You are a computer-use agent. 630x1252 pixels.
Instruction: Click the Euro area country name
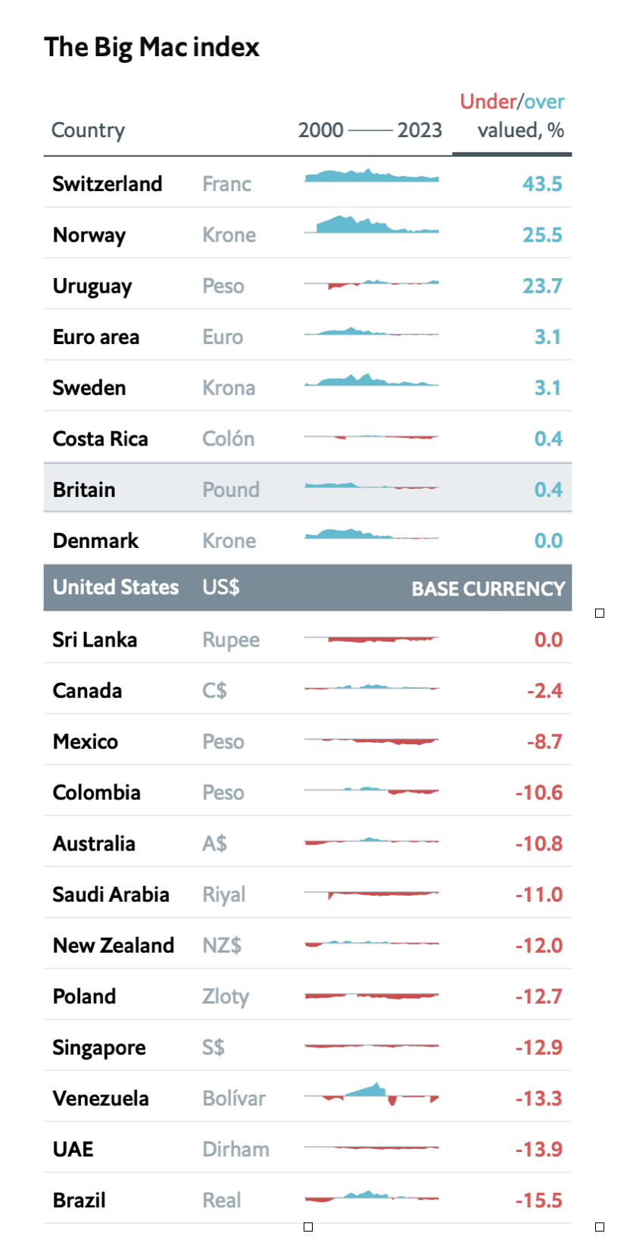[x=96, y=337]
